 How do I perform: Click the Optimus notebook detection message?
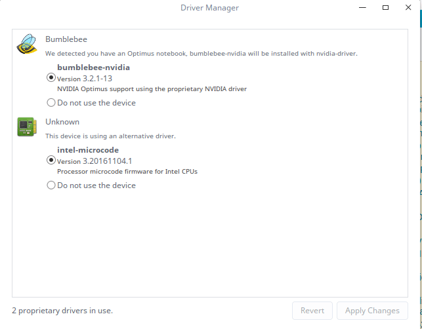[201, 53]
